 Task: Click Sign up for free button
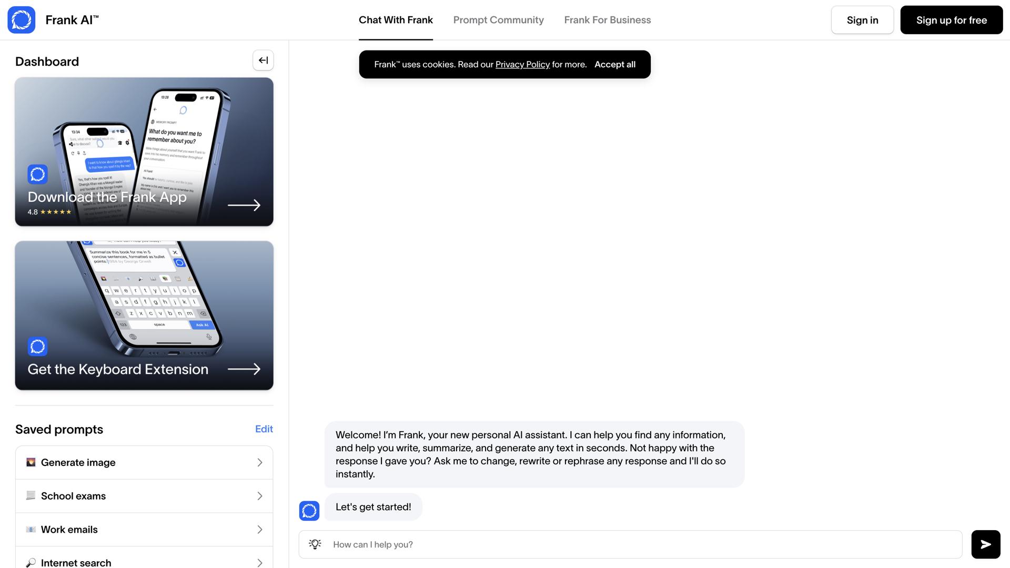click(x=951, y=20)
